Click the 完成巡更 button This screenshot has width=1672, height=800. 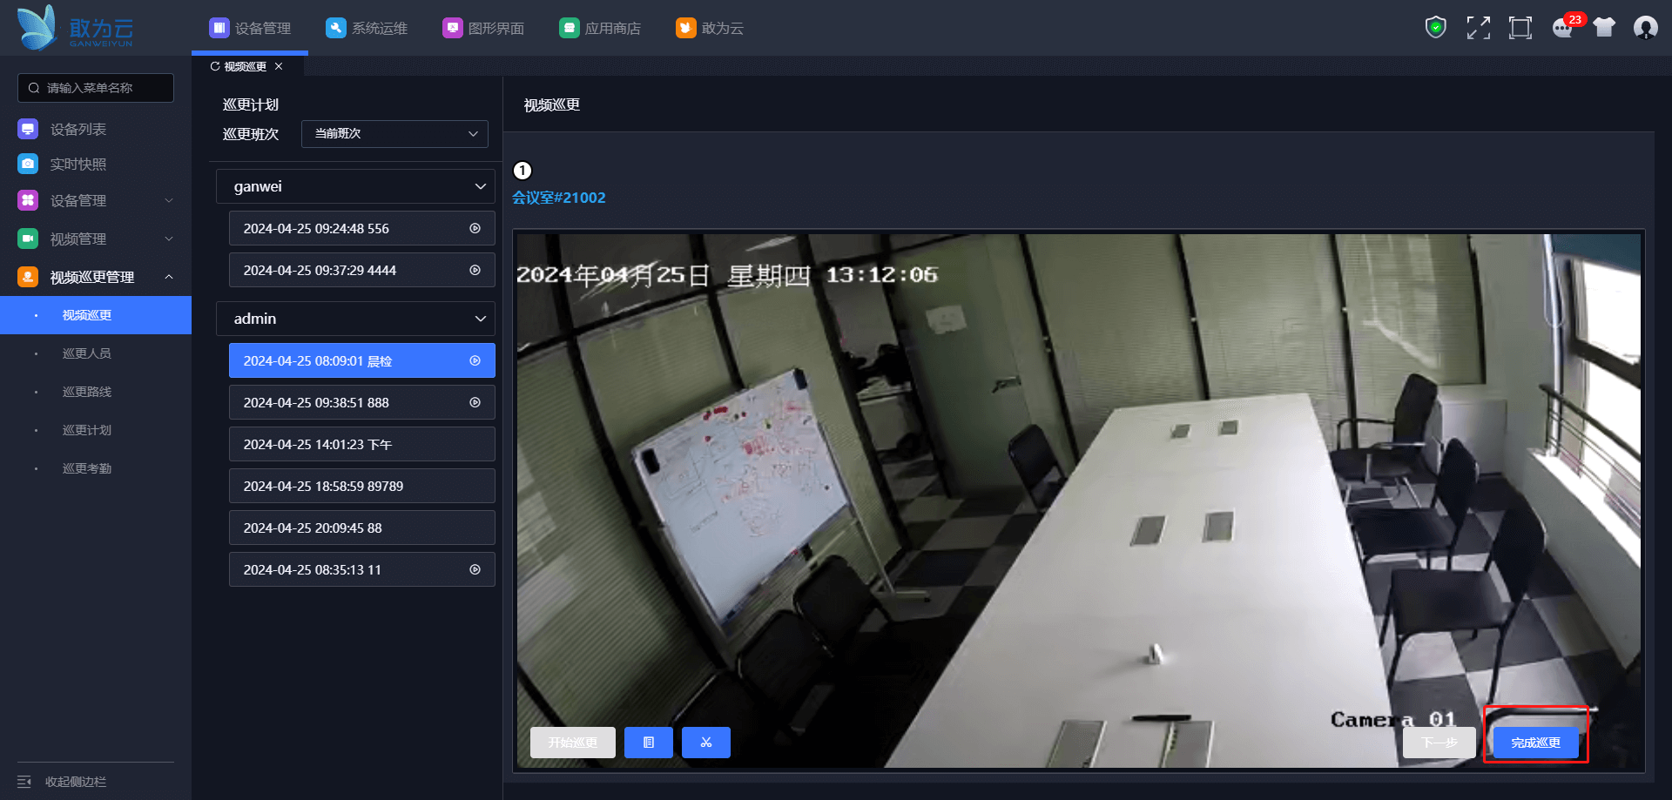pyautogui.click(x=1535, y=743)
